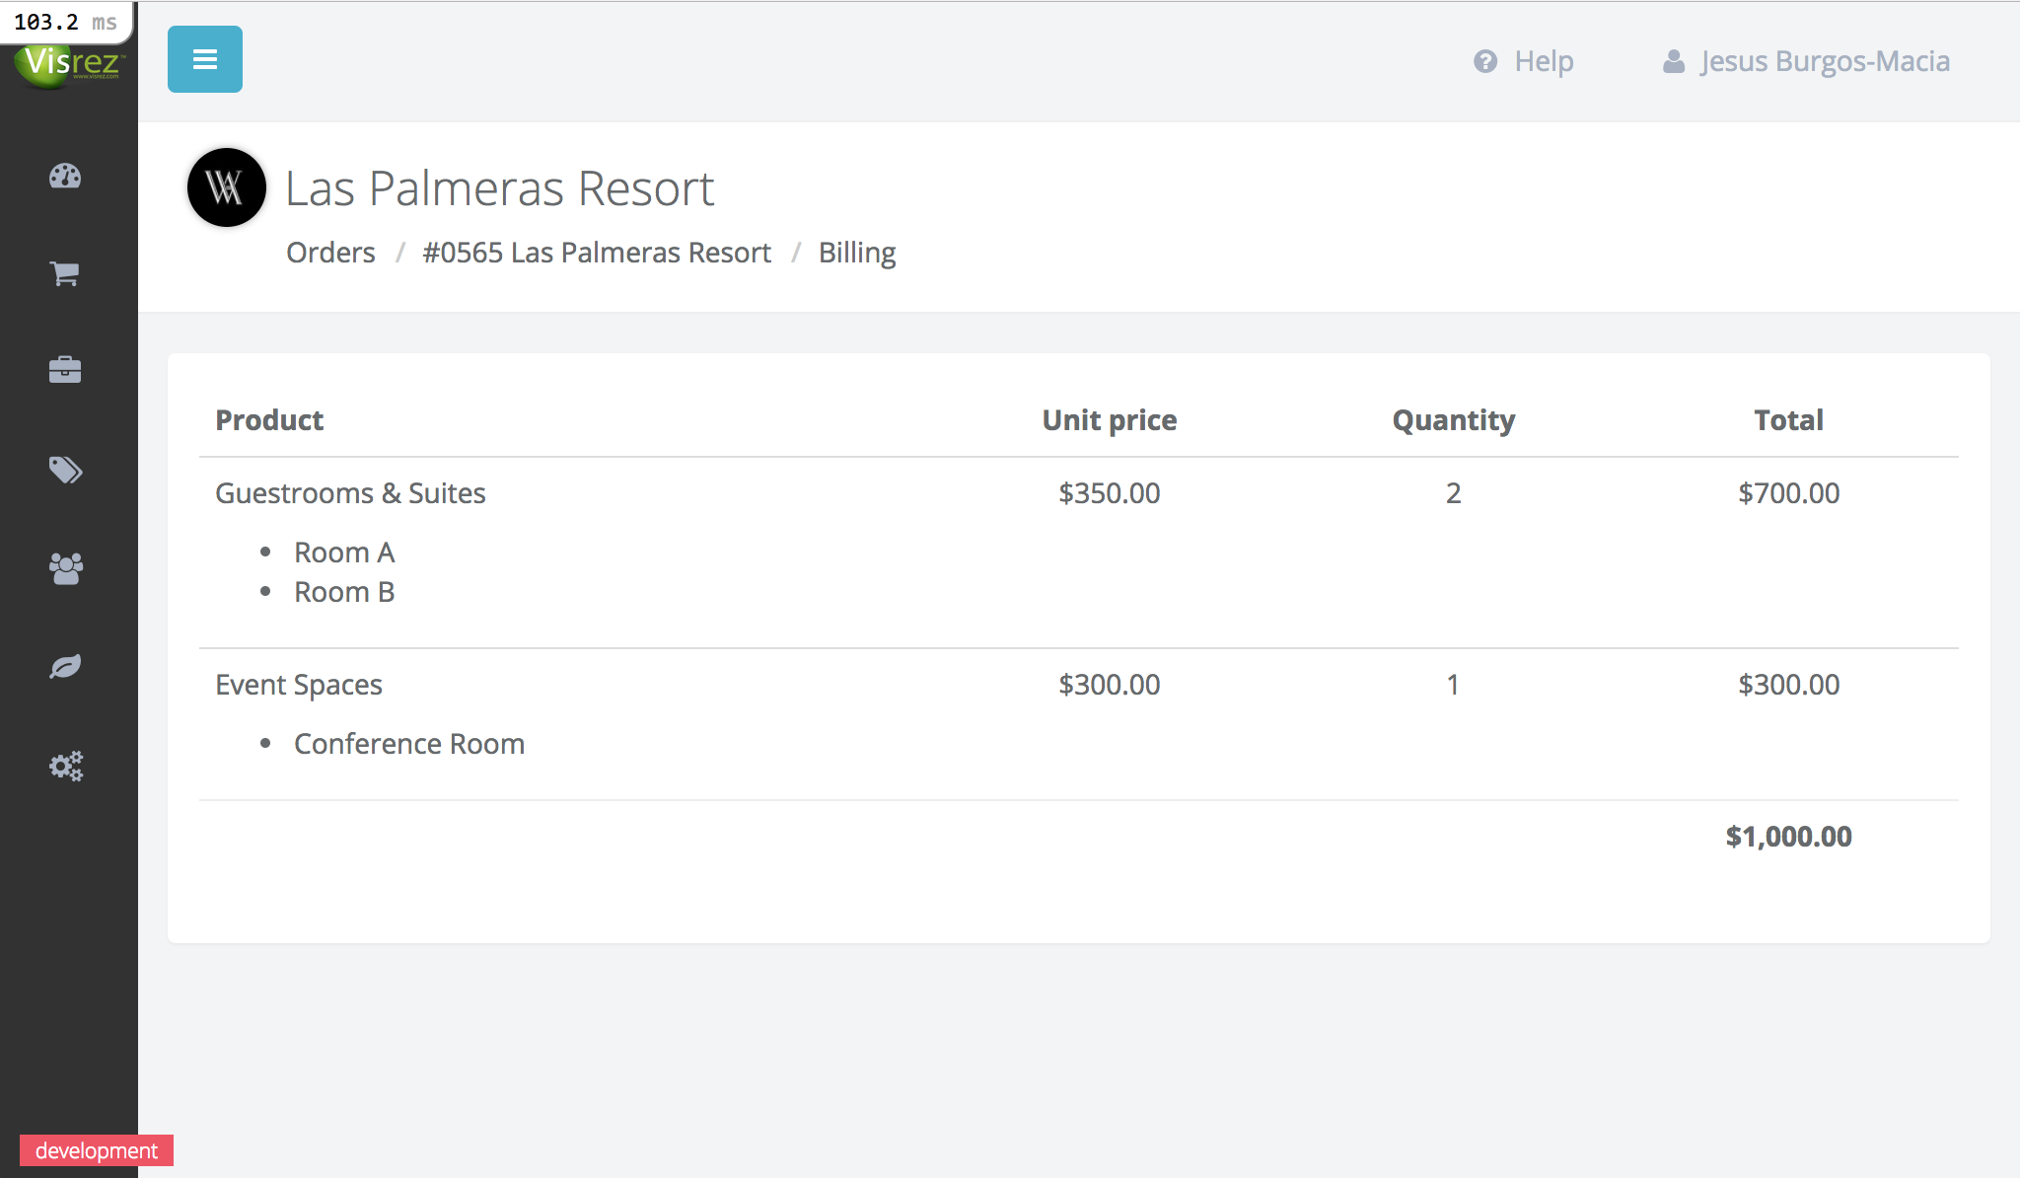Click the quantity 2 cell
Viewport: 2020px width, 1178px height.
click(1454, 493)
